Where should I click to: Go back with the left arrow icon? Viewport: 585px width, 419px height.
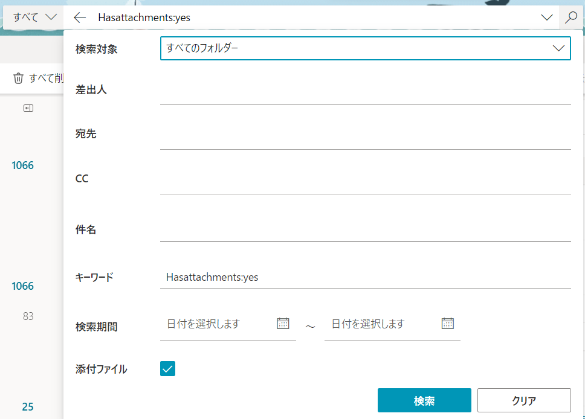(x=80, y=17)
